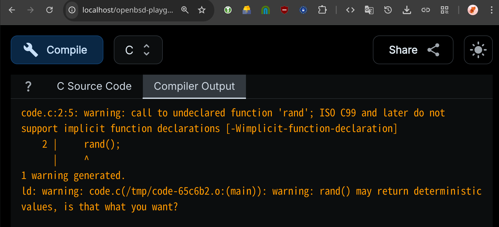499x227 pixels.
Task: Switch to the C Source Code tab
Action: pos(94,86)
